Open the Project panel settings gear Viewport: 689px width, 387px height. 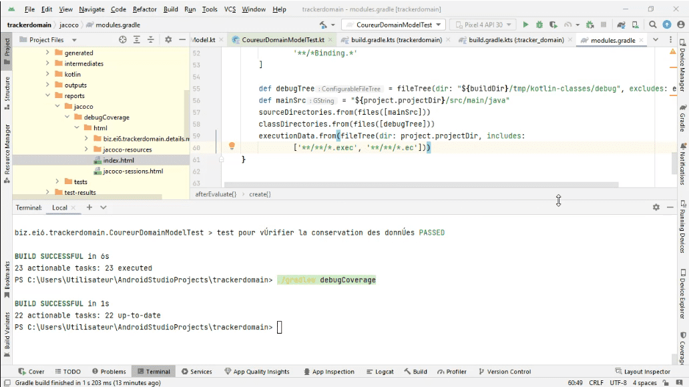click(168, 39)
